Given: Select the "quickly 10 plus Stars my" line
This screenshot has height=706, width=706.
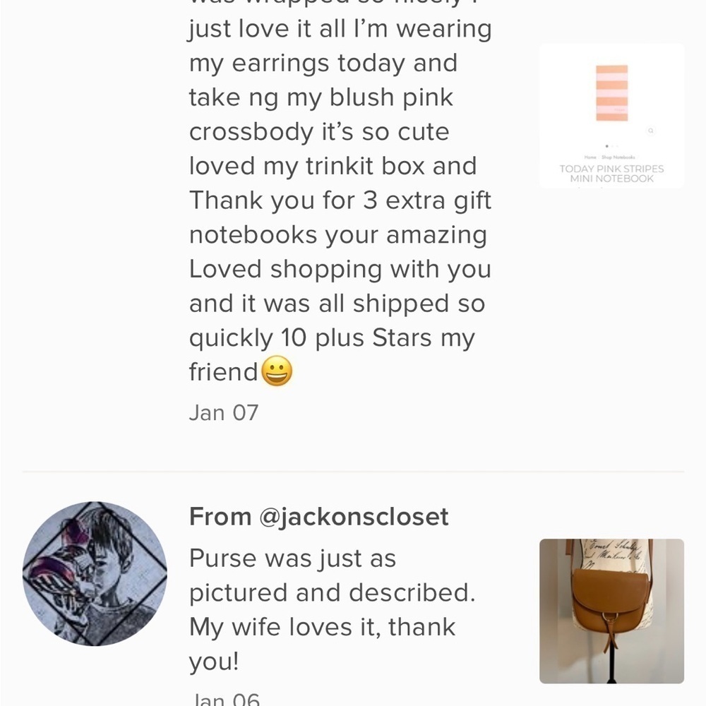Looking at the screenshot, I should (x=332, y=338).
